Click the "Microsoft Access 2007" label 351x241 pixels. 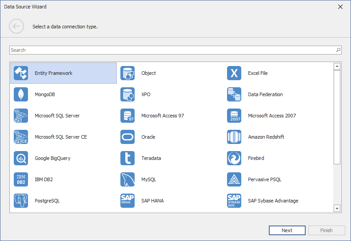tap(272, 116)
